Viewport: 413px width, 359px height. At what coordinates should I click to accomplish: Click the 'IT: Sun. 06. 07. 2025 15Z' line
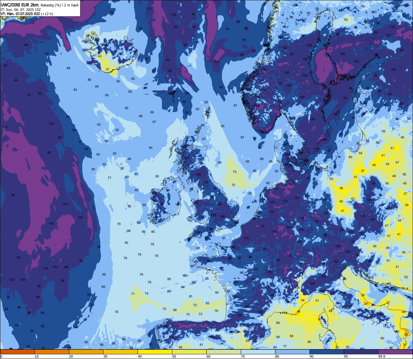(x=21, y=10)
